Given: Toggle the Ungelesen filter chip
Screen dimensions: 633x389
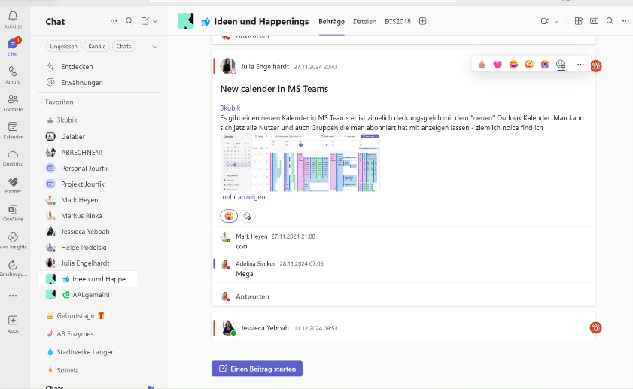Looking at the screenshot, I should [x=63, y=47].
